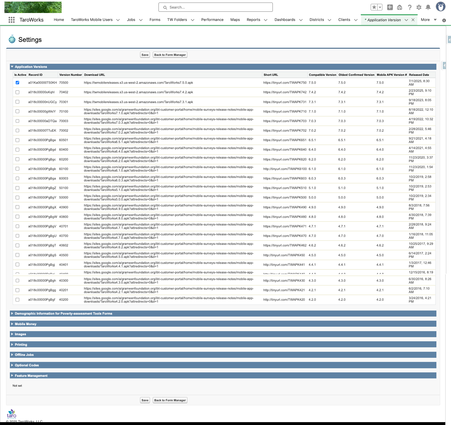Screen dimensions: 451x425
Task: Open the Reports tab
Action: [x=253, y=20]
